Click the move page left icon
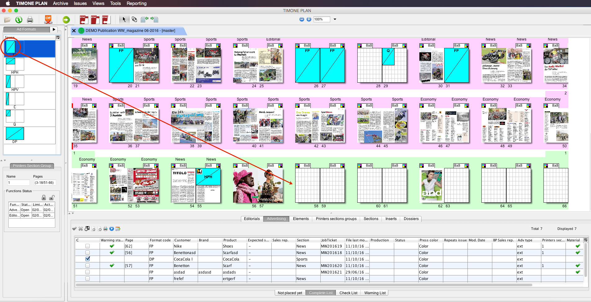The image size is (591, 302). (x=144, y=19)
